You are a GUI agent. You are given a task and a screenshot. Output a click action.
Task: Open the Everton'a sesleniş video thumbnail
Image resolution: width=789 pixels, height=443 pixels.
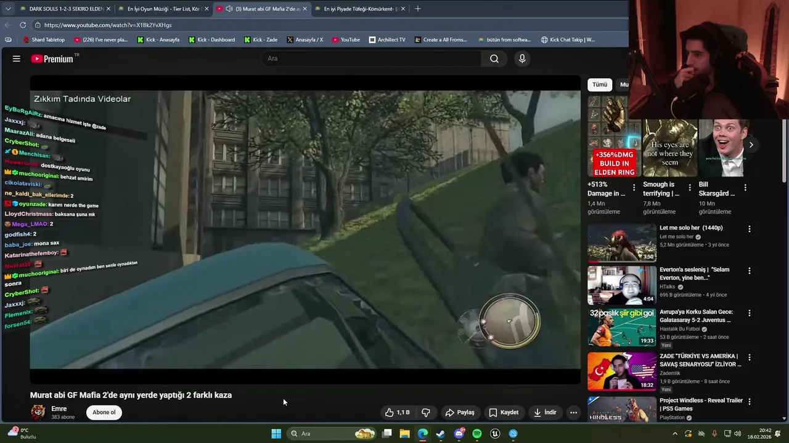(x=621, y=285)
